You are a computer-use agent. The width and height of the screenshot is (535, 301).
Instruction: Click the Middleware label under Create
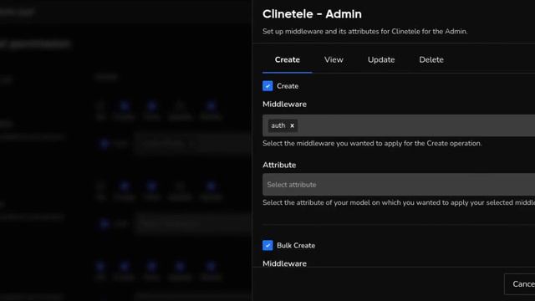tap(284, 104)
